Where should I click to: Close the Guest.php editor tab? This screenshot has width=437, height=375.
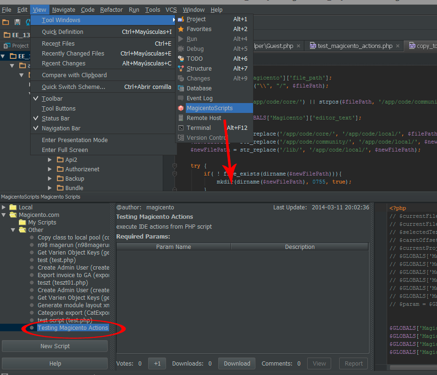[299, 46]
